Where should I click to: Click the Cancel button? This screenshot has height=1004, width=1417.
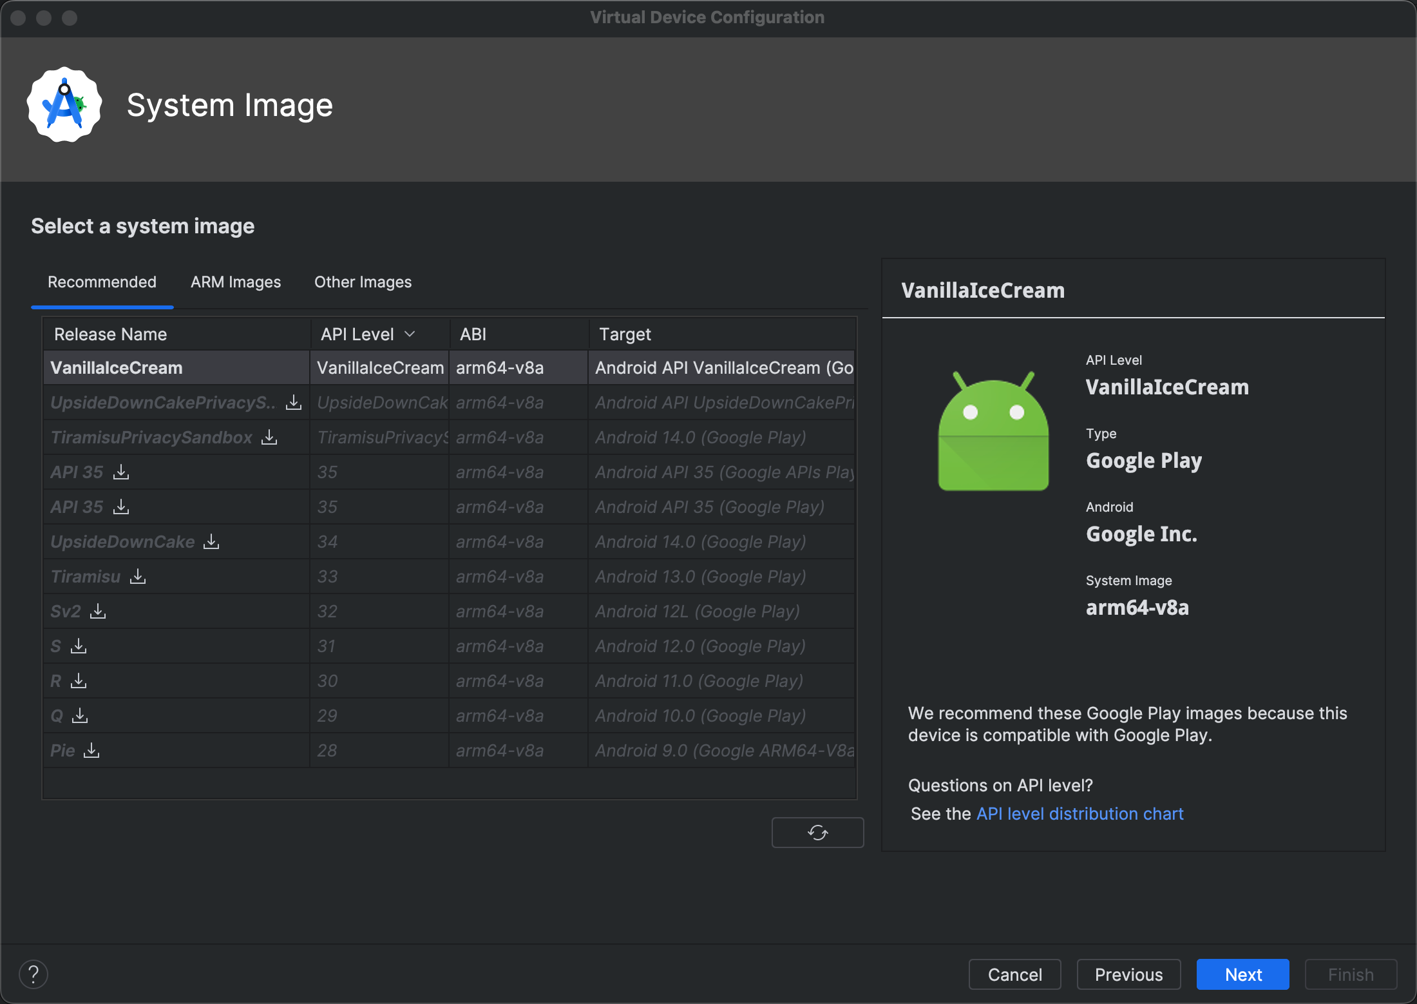pos(1015,974)
